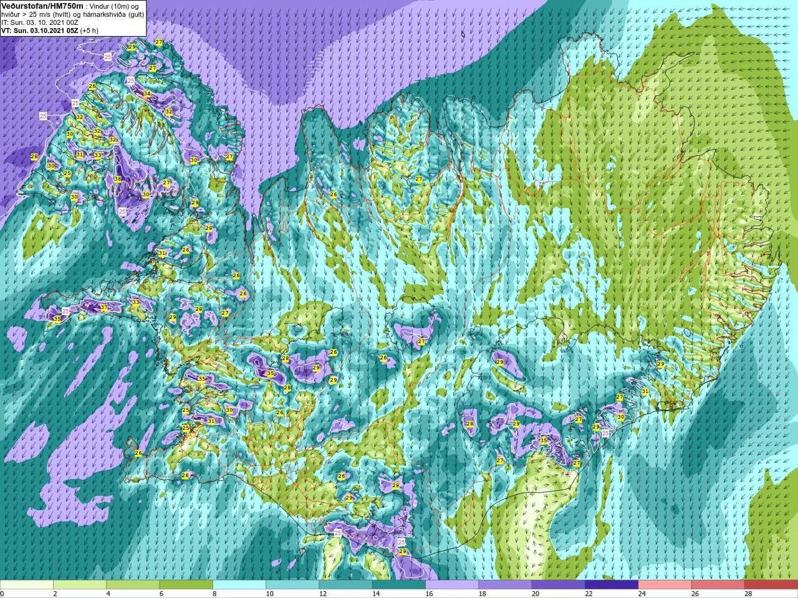Select the 0–2 m/s pale yellow legend swatch
This screenshot has width=798, height=598.
click(x=27, y=585)
